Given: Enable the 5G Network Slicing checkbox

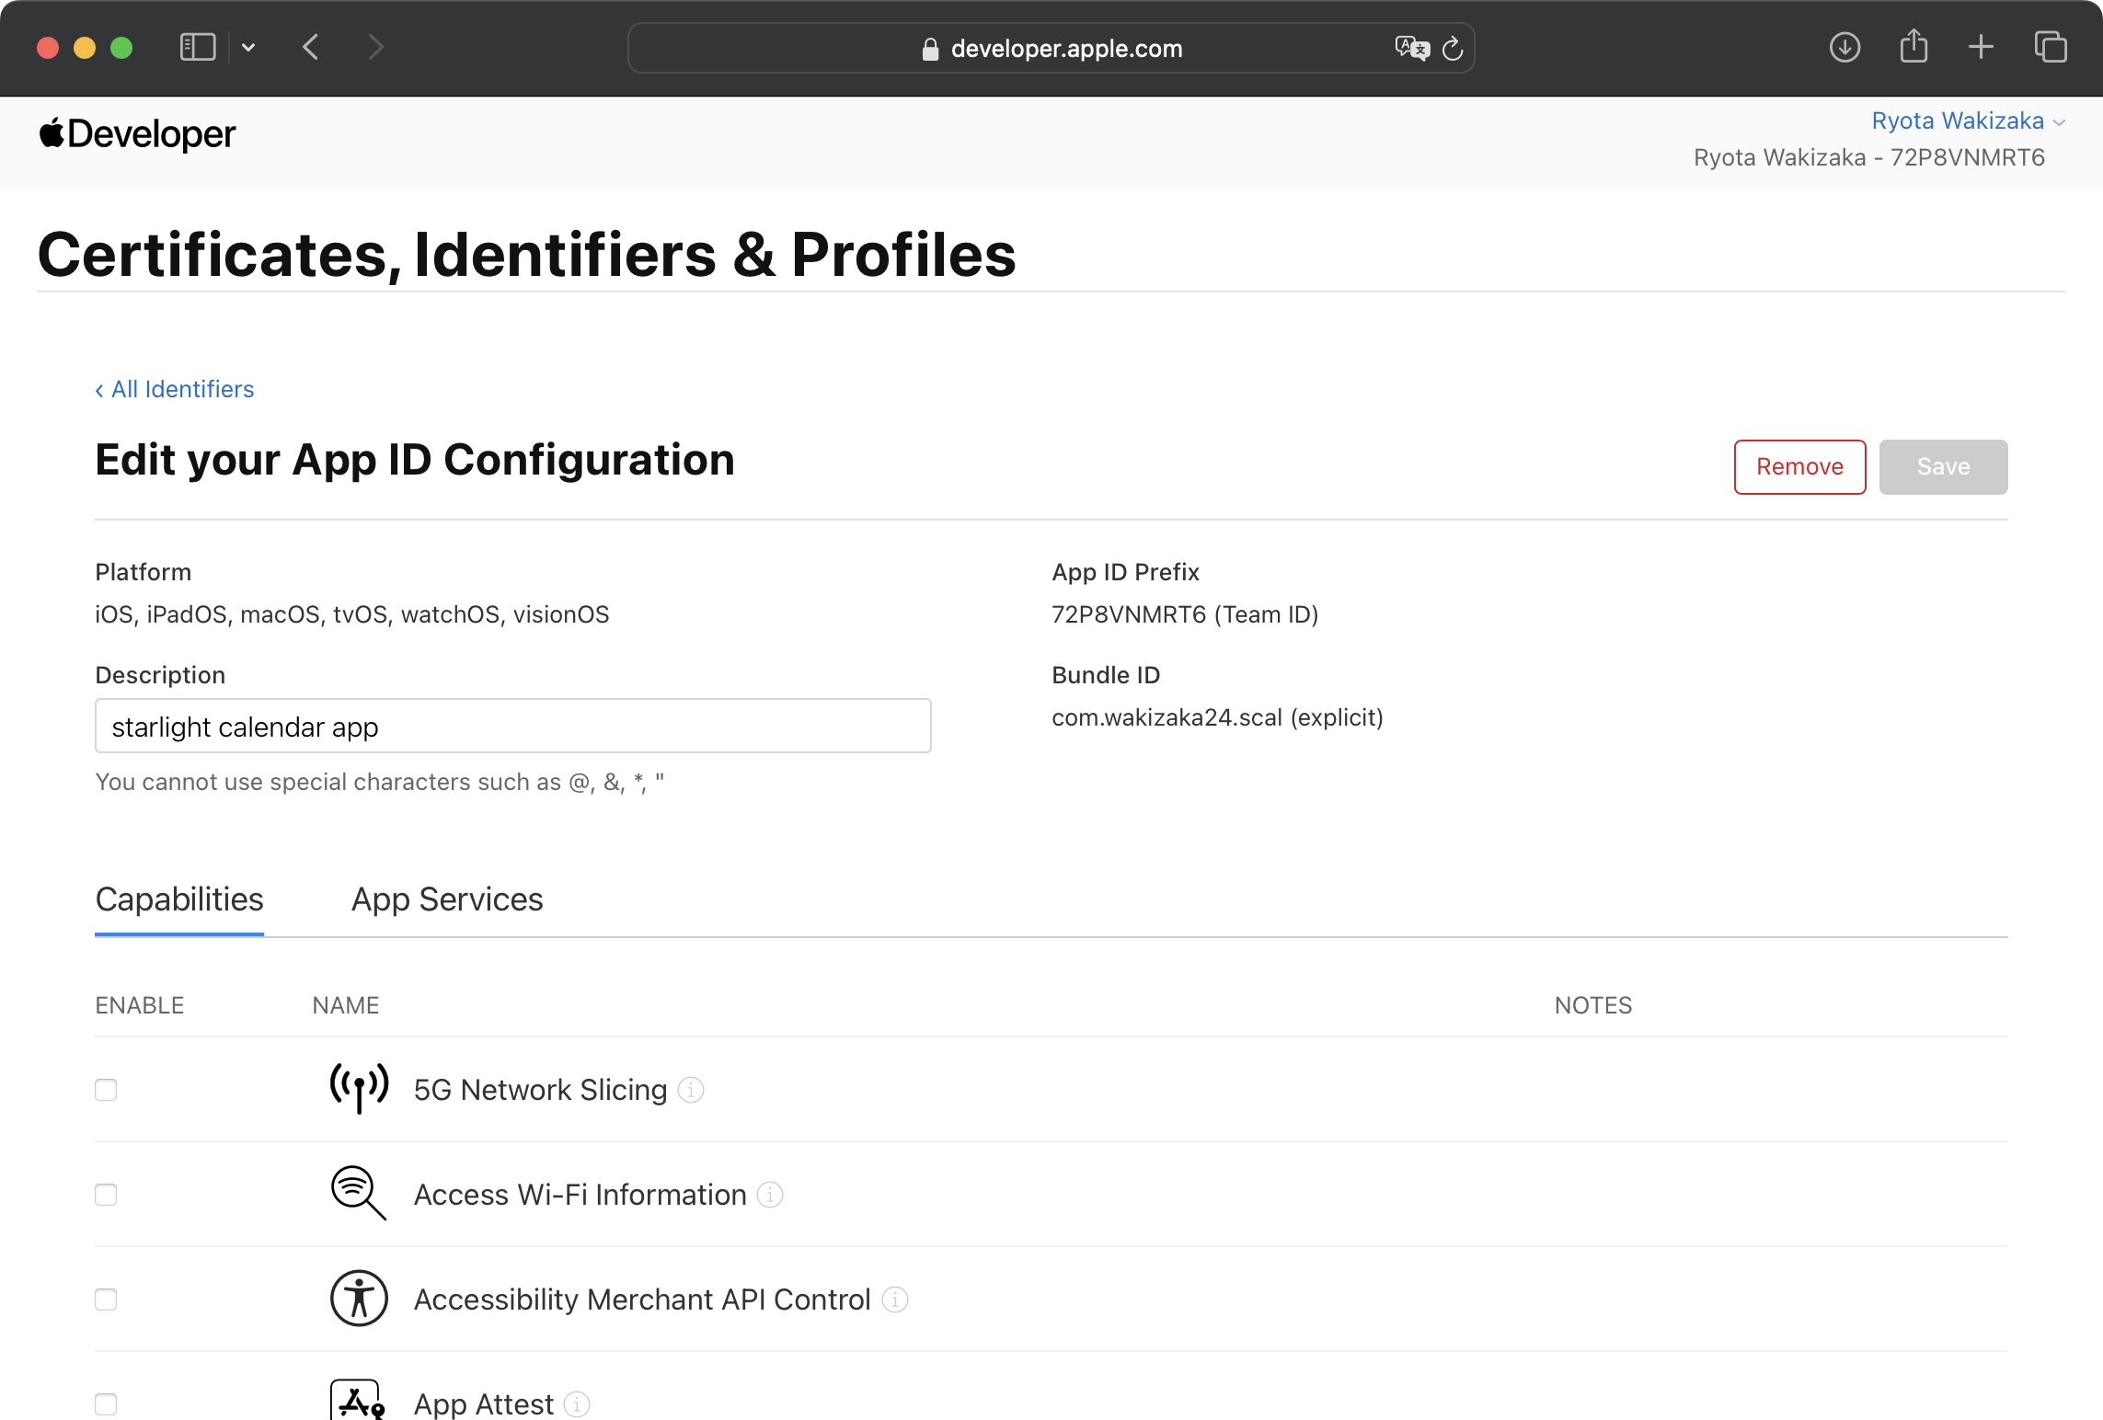Looking at the screenshot, I should click(107, 1090).
